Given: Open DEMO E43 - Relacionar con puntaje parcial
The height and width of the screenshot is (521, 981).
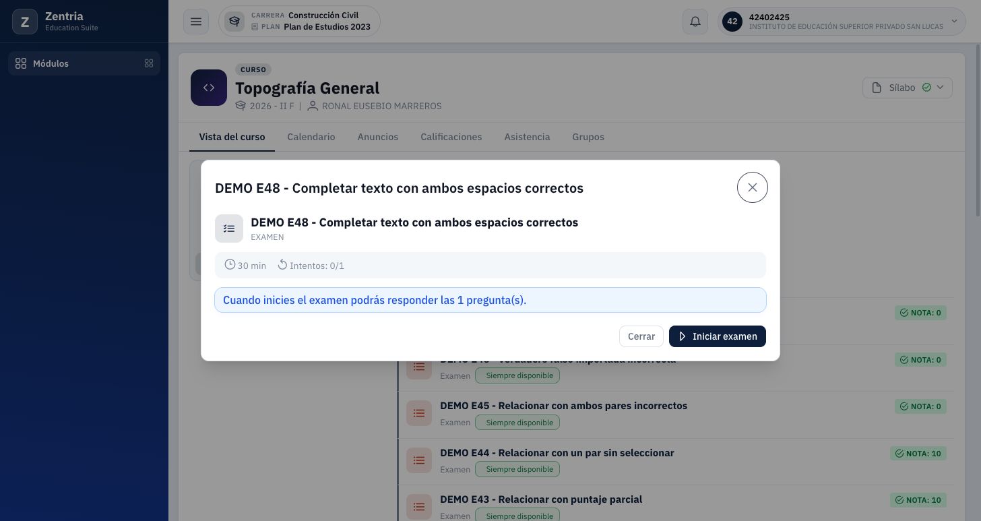Looking at the screenshot, I should tap(541, 499).
